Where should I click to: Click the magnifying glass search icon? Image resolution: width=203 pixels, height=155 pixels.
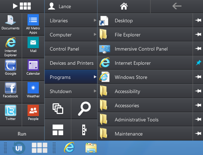(x=84, y=109)
